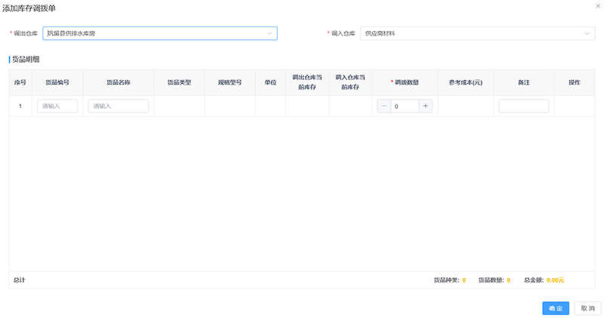
Task: Click the 货品类型 column header
Action: click(x=179, y=82)
